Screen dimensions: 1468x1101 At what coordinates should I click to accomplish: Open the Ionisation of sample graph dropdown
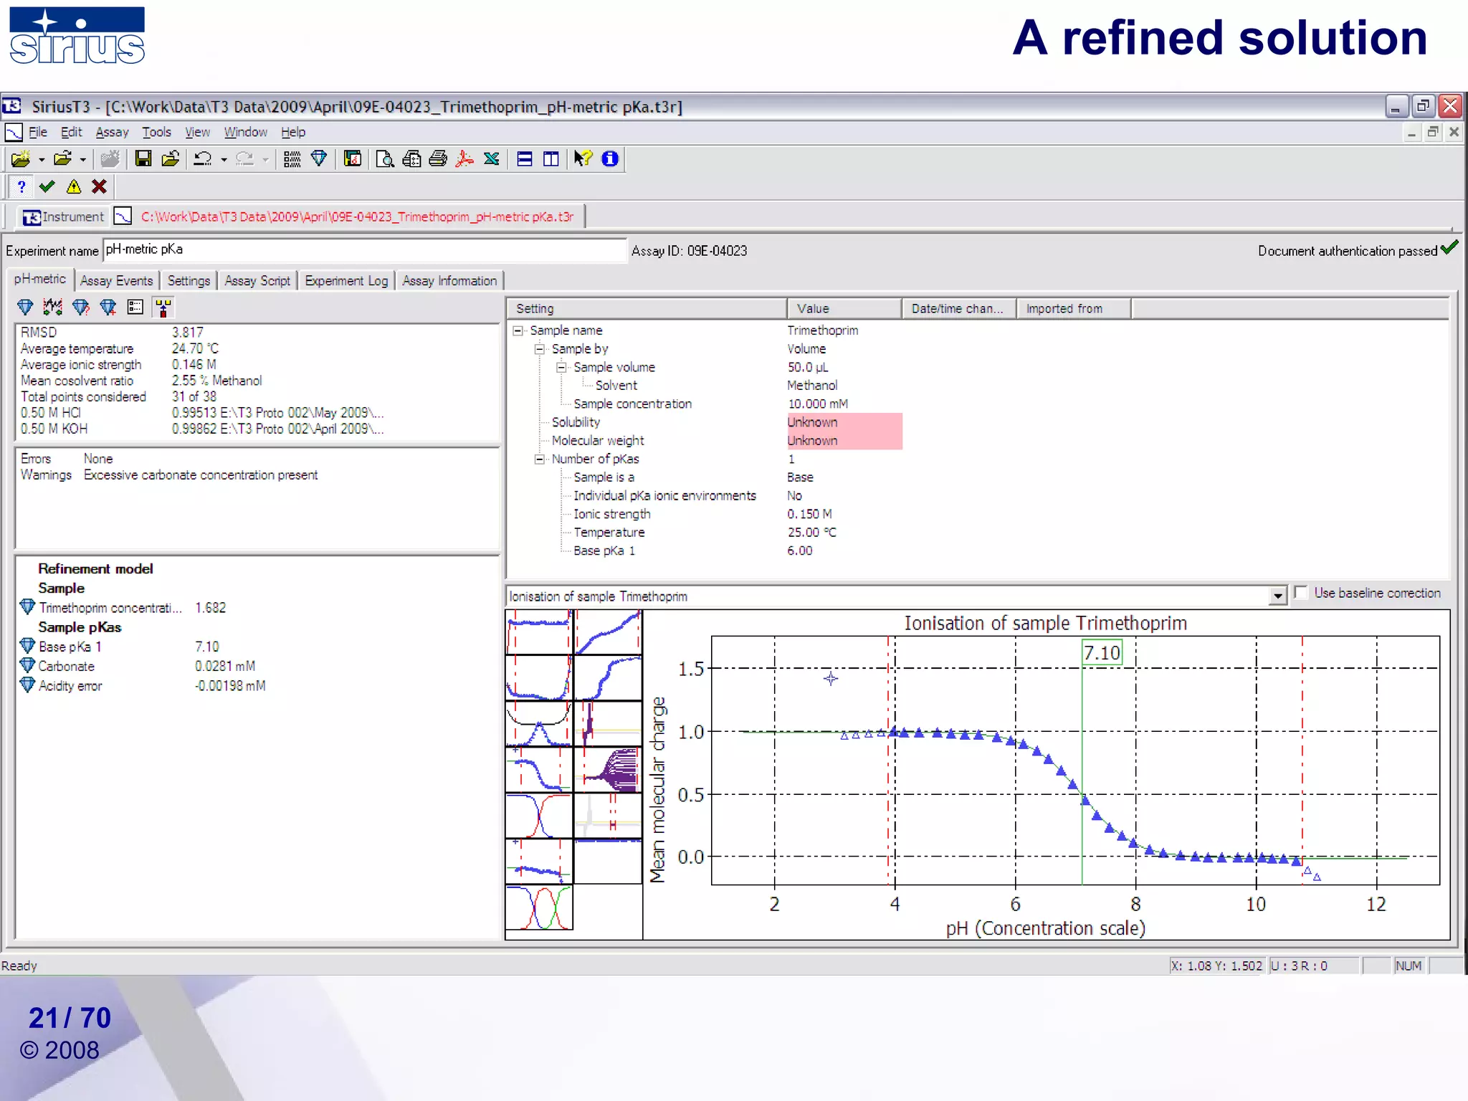coord(1277,596)
